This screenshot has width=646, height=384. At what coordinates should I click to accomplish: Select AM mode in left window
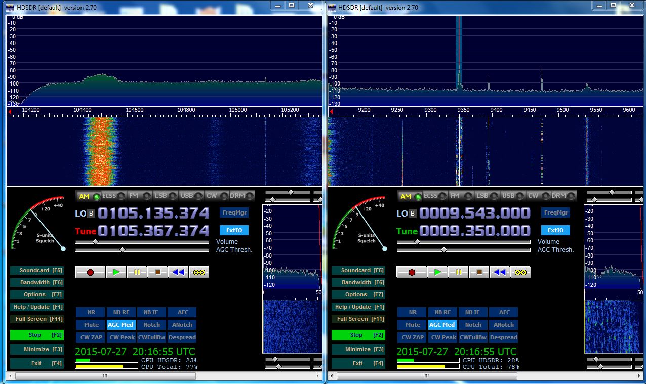(x=89, y=196)
